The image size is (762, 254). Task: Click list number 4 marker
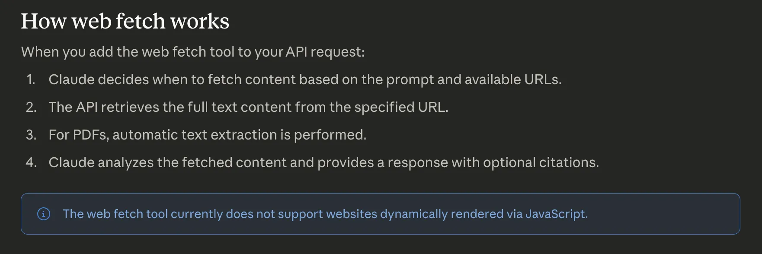(x=31, y=162)
